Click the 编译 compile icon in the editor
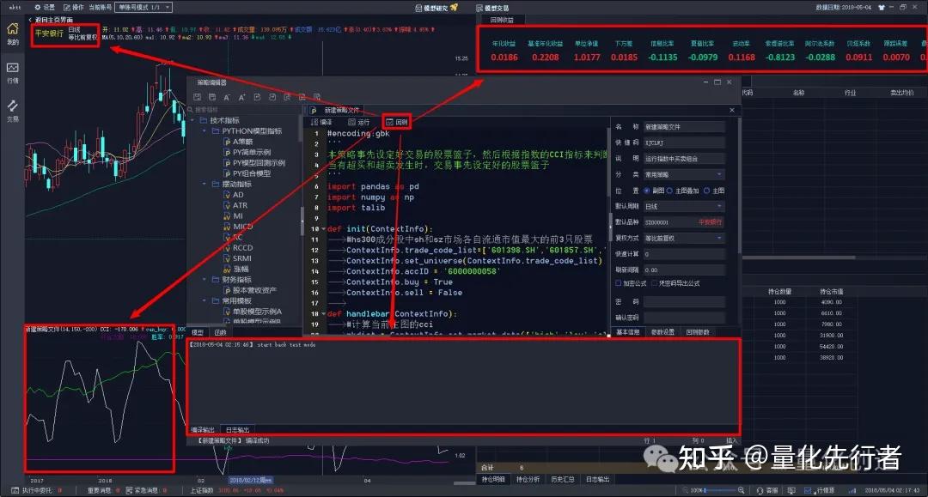Image resolution: width=928 pixels, height=497 pixels. [x=323, y=121]
